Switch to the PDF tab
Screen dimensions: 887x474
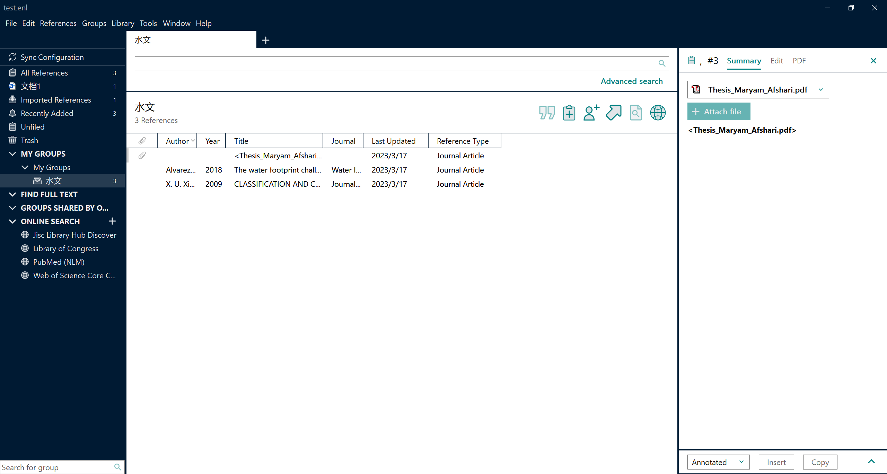[x=799, y=61]
